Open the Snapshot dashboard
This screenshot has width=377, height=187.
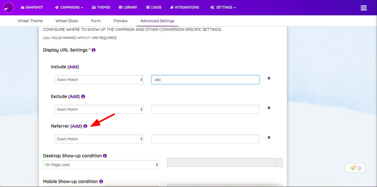[x=32, y=8]
